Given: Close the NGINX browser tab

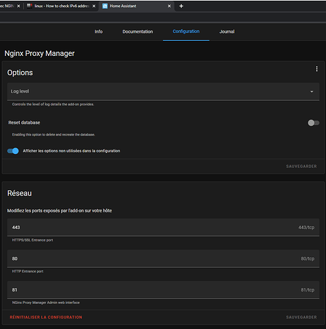Looking at the screenshot, I should (x=18, y=6).
